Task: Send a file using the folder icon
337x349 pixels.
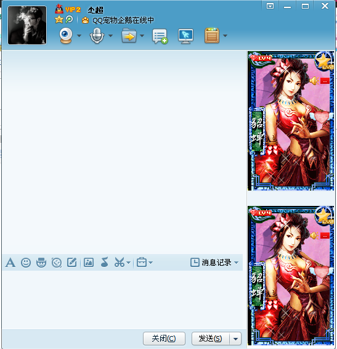Action: click(129, 35)
